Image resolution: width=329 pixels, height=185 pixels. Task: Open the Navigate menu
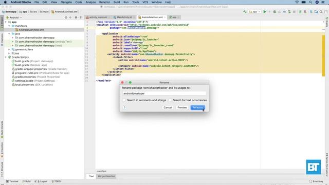(x=66, y=2)
